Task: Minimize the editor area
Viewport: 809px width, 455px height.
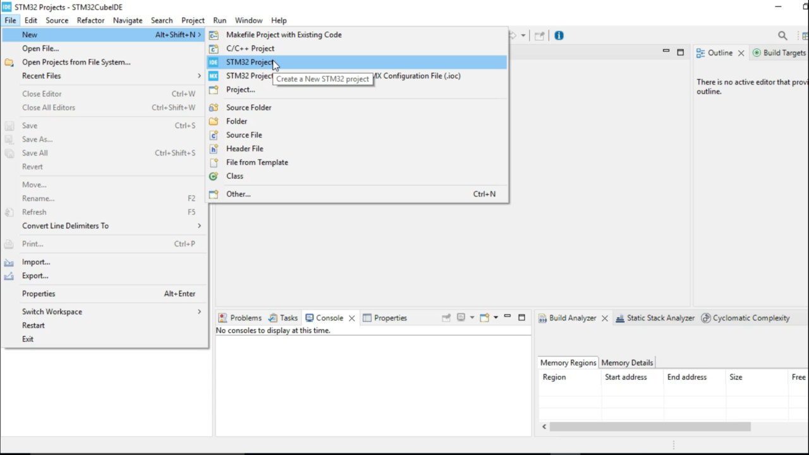Action: [666, 52]
